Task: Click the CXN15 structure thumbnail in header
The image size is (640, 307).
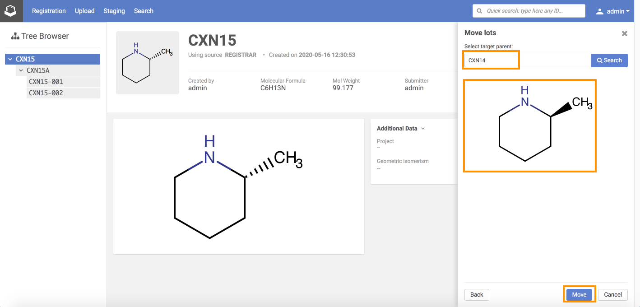Action: 148,63
